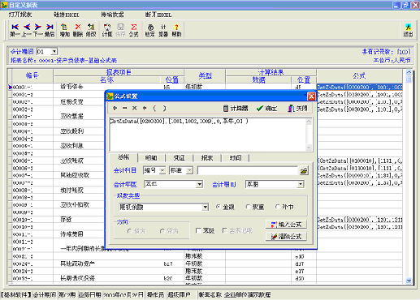Image resolution: width=420 pixels, height=300 pixels.
Task: Click the Exit (退出) icon at toolbar right
Action: [x=408, y=30]
